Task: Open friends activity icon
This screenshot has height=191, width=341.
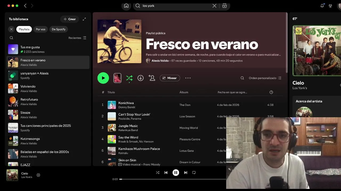Action: [x=330, y=6]
